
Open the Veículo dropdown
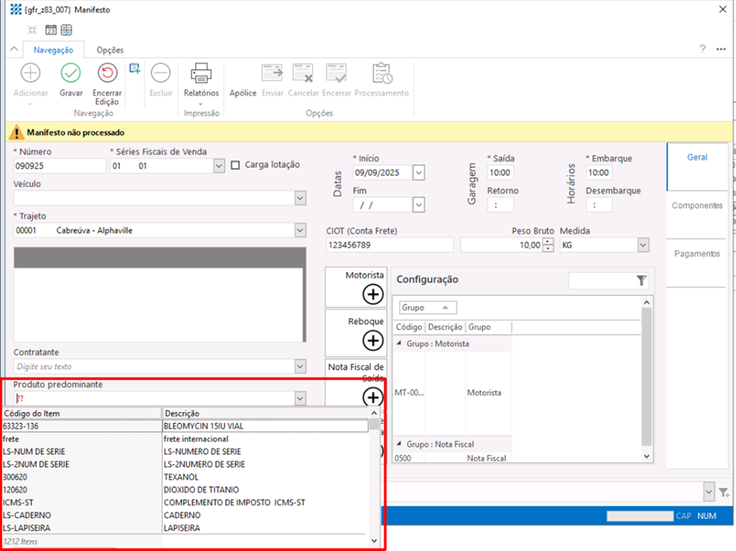(x=300, y=198)
